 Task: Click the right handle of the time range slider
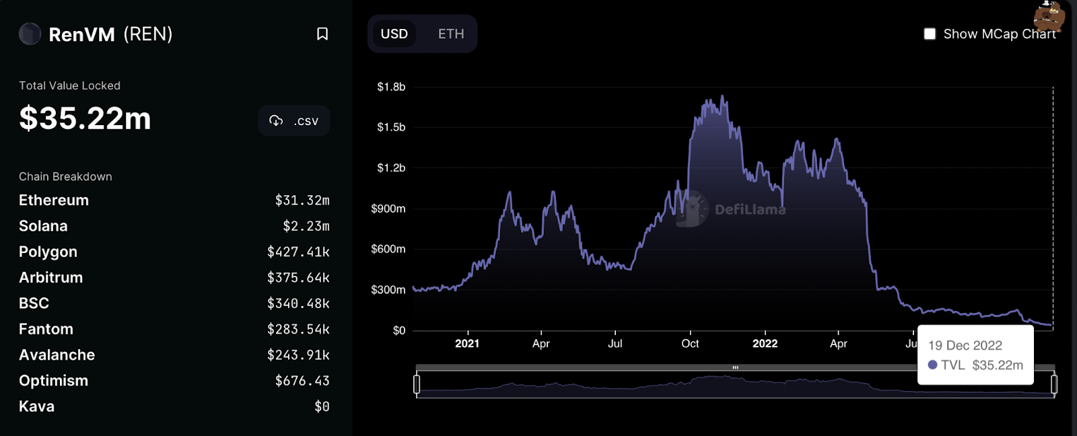1054,384
